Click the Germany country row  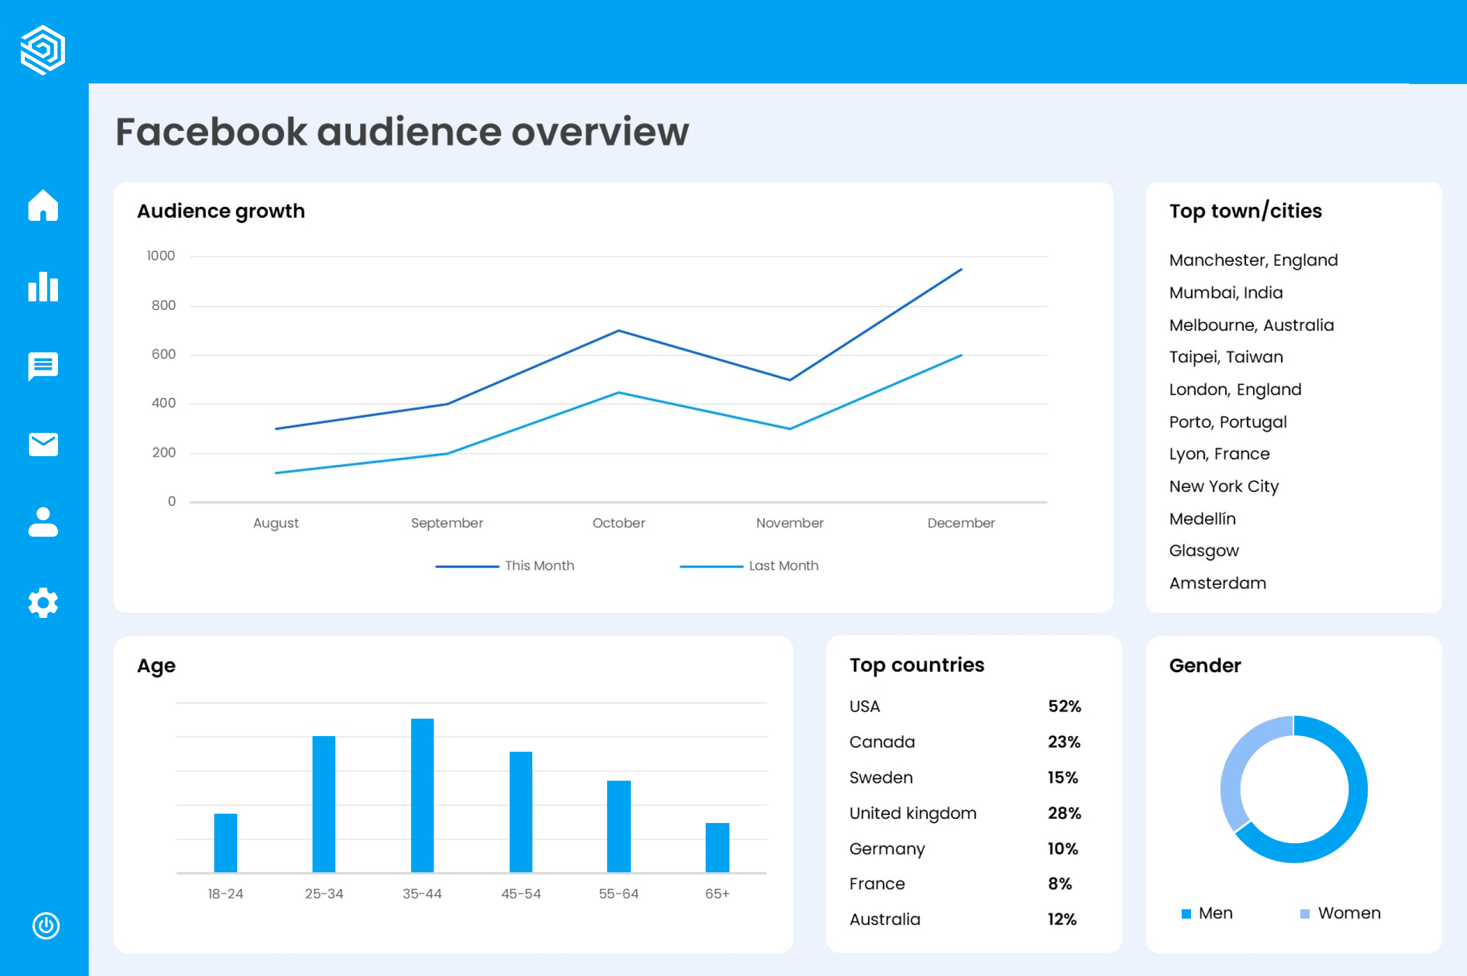965,848
